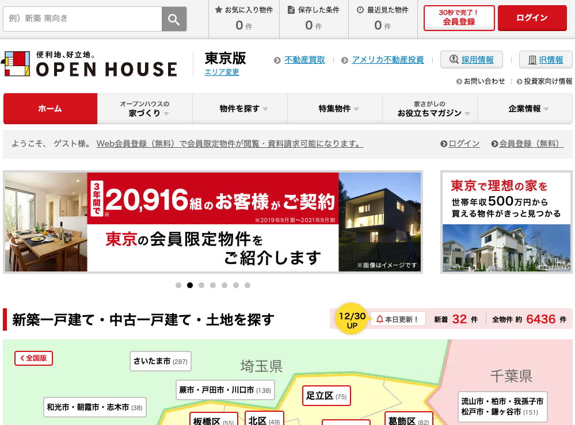Open 採用情報 button
Screen dimensions: 575x425
tap(471, 60)
